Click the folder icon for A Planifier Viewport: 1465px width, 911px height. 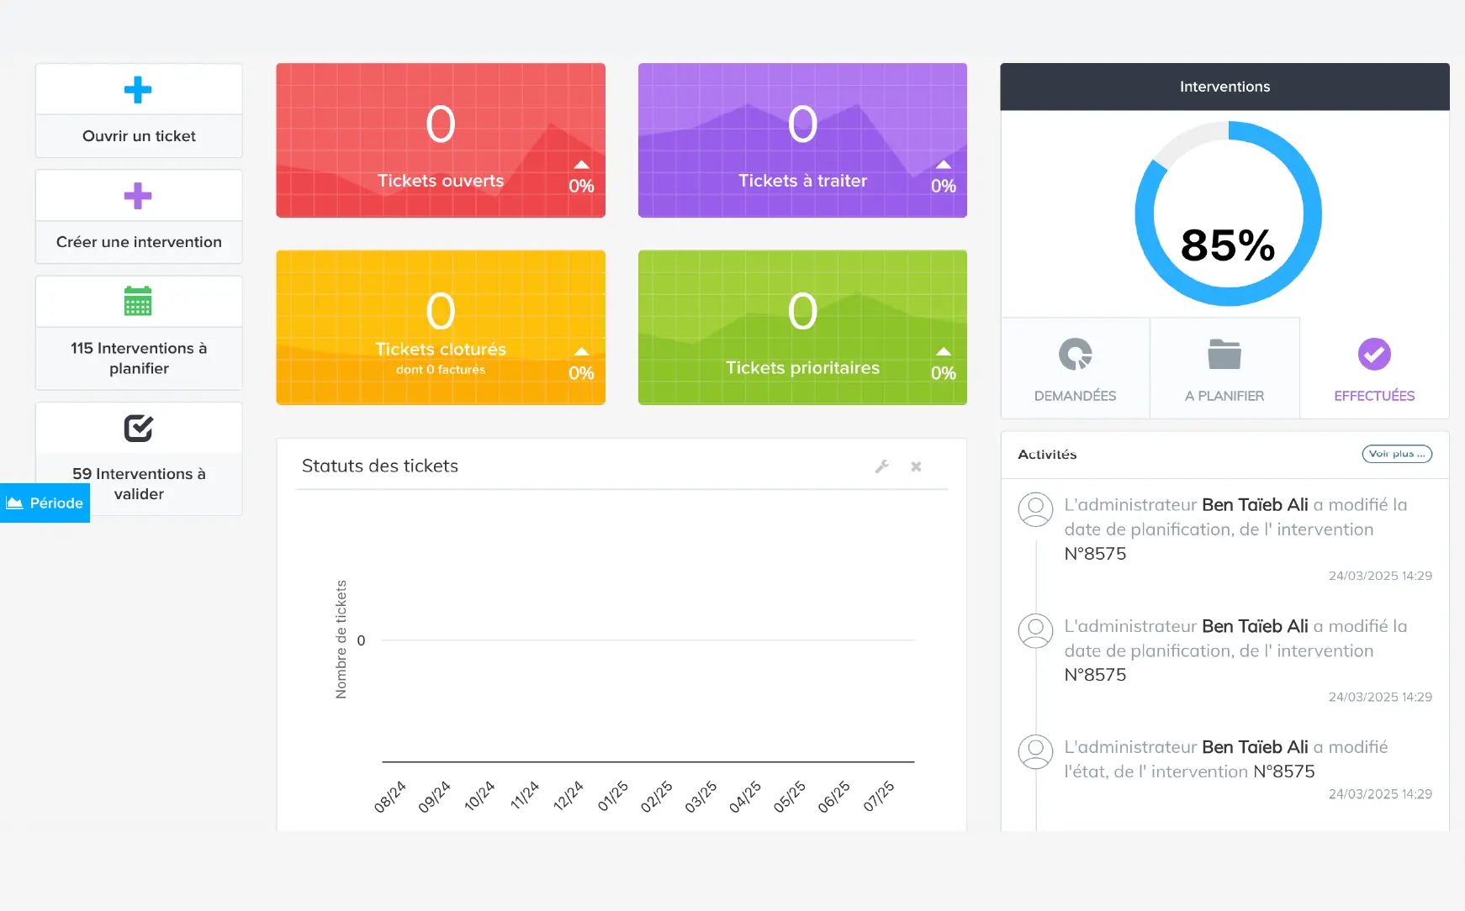click(x=1224, y=354)
